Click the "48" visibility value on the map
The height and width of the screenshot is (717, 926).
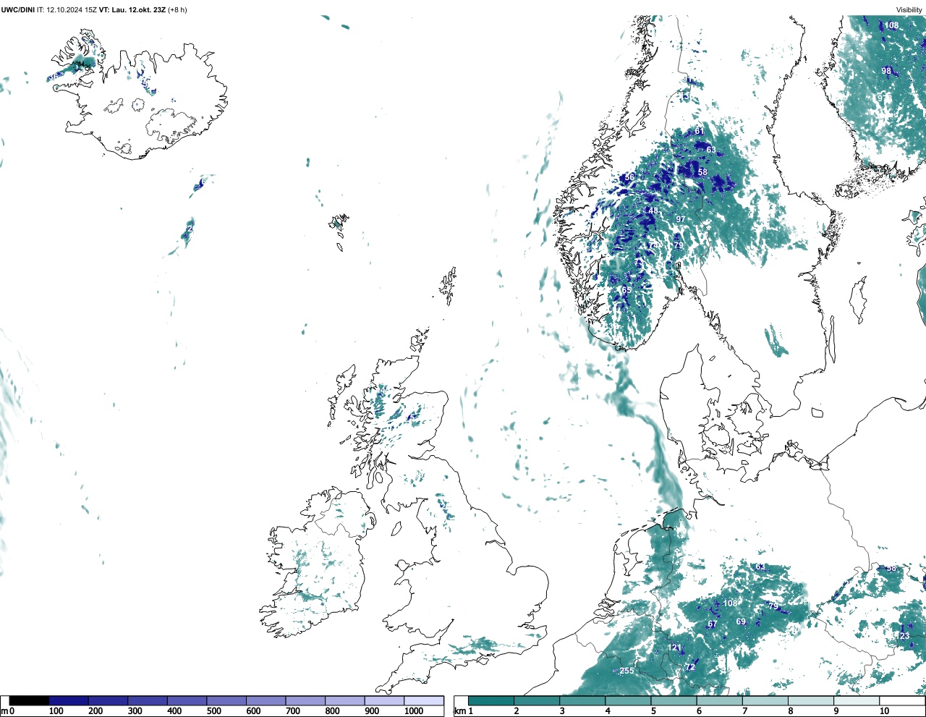pyautogui.click(x=653, y=211)
